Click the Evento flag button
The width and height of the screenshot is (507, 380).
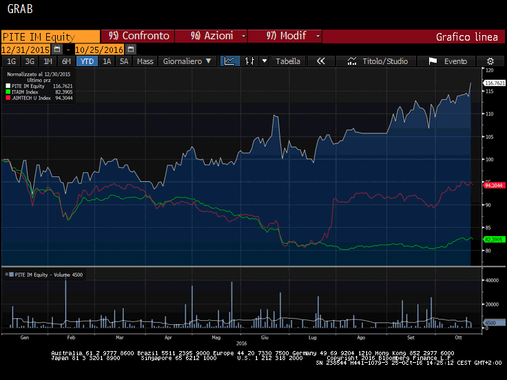448,61
